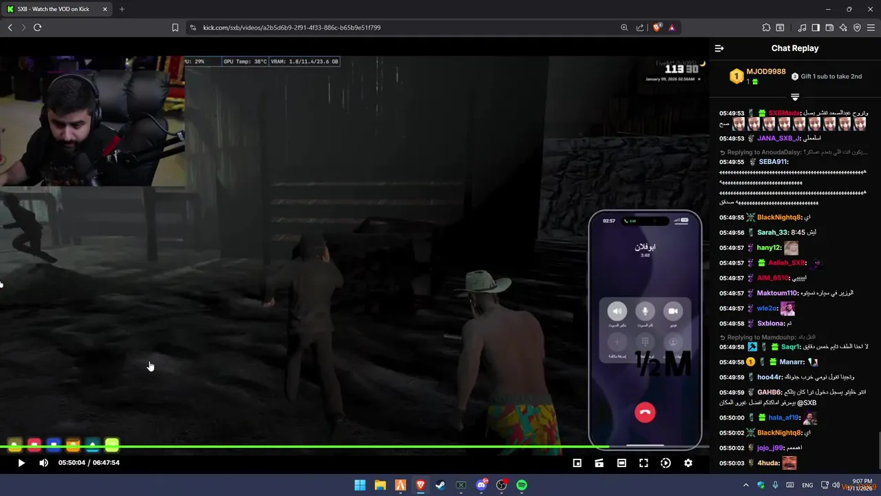Open playback speed control
Screen dimensions: 881x496
pyautogui.click(x=666, y=463)
